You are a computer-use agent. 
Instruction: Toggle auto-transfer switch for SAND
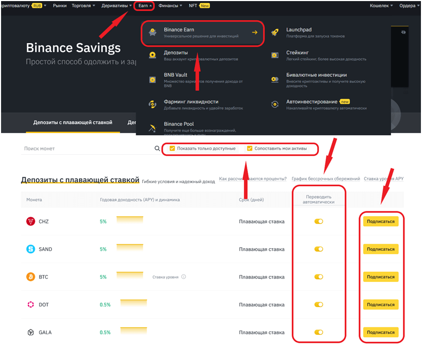click(319, 249)
